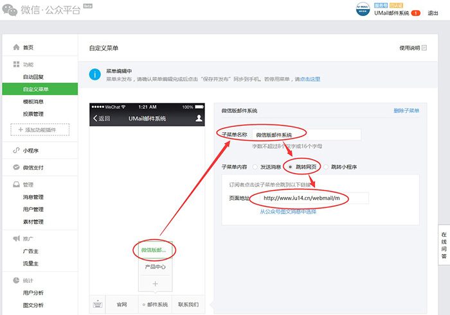Screen dimensions: 450x315
Task: Click the plus icon to add submenu
Action: point(156,284)
